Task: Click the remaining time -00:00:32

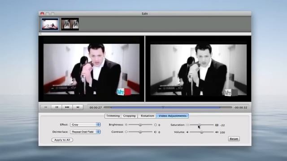Action: click(x=240, y=107)
